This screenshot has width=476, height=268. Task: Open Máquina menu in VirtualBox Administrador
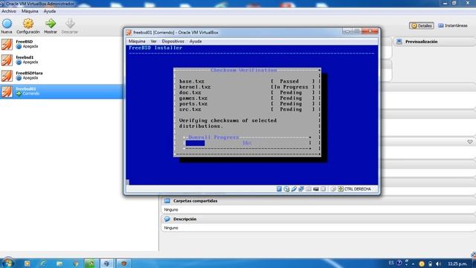(30, 11)
